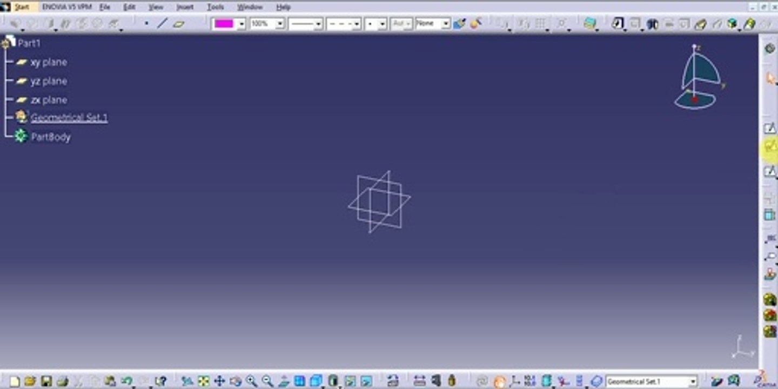Select the Plane creation tool
The height and width of the screenshot is (389, 778).
pyautogui.click(x=179, y=24)
